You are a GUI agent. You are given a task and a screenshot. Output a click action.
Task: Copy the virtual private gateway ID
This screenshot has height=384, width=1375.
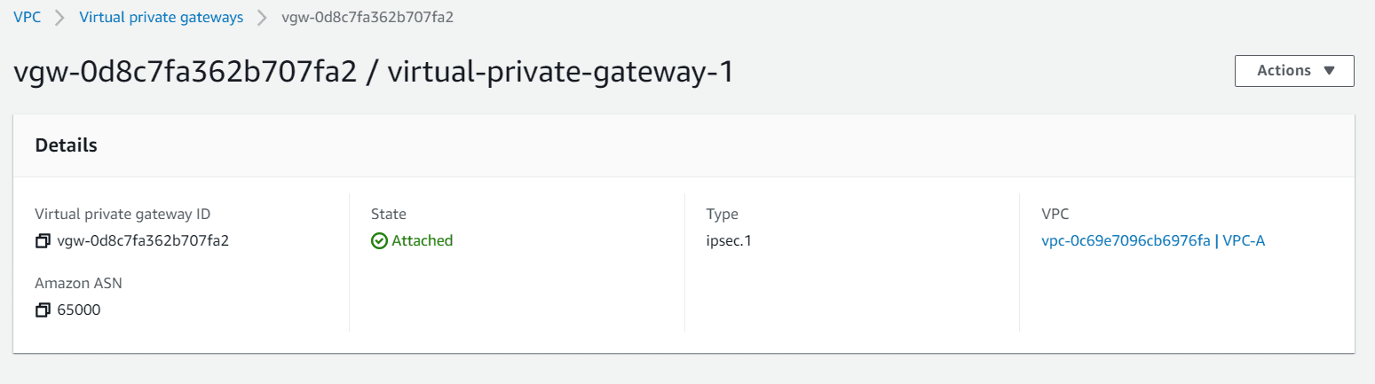point(43,241)
